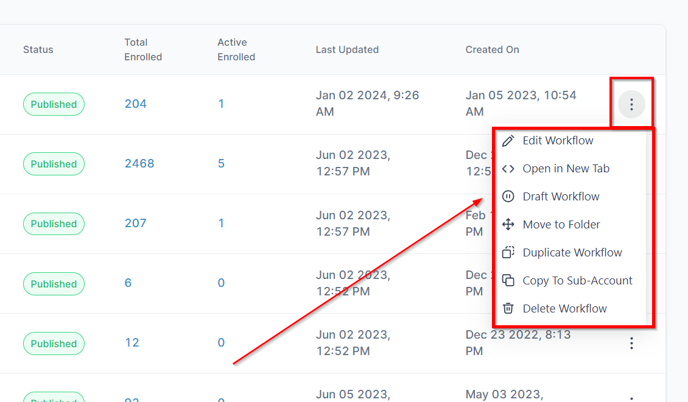Click last updated date in the 2468 row
Screen dimensions: 688x402
tap(353, 163)
